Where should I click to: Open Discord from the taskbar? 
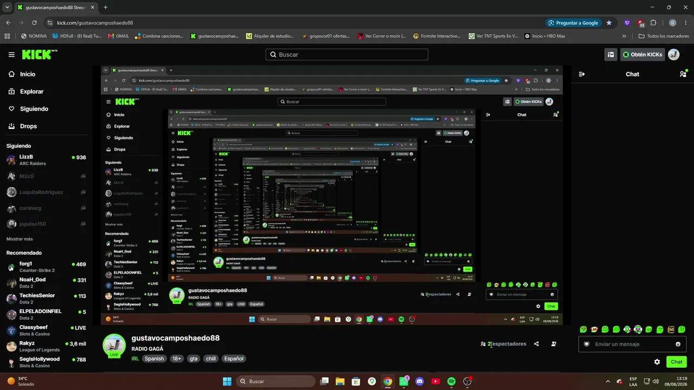pyautogui.click(x=419, y=381)
